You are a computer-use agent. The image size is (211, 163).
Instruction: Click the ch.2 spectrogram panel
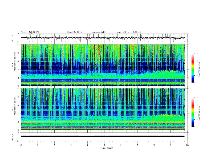tap(103, 109)
